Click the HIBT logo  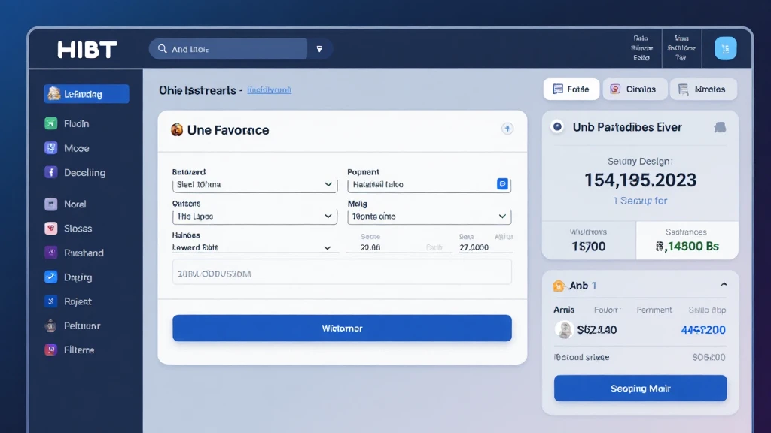[85, 50]
